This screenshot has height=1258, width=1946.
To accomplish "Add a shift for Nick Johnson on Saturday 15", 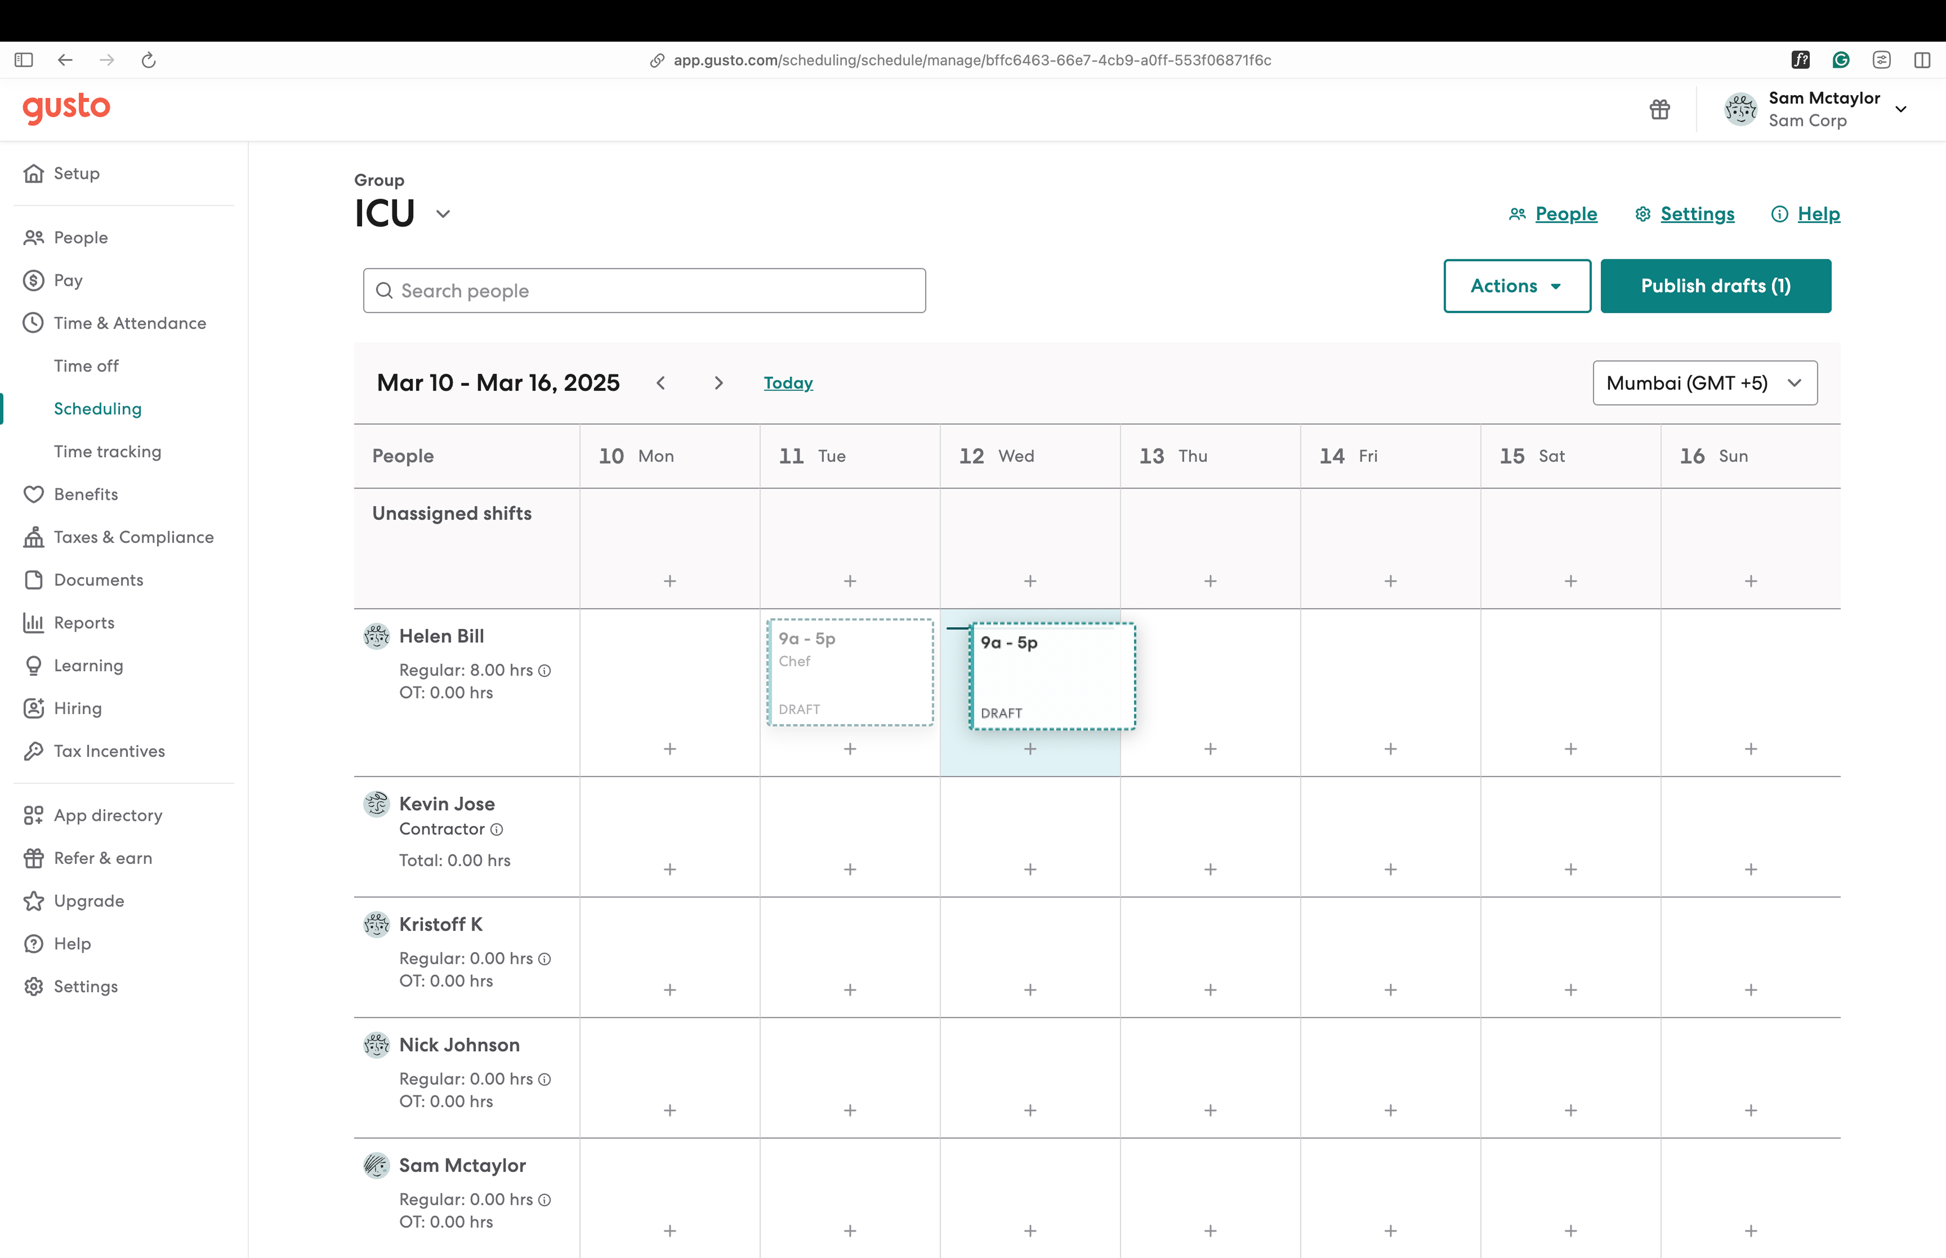I will click(1570, 1110).
